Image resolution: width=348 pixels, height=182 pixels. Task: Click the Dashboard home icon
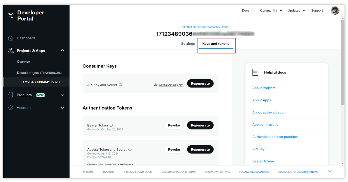pos(11,38)
